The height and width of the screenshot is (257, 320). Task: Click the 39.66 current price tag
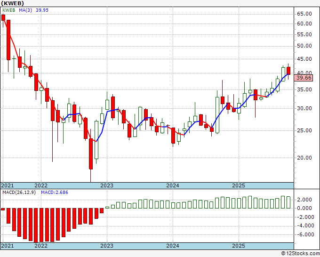click(304, 78)
